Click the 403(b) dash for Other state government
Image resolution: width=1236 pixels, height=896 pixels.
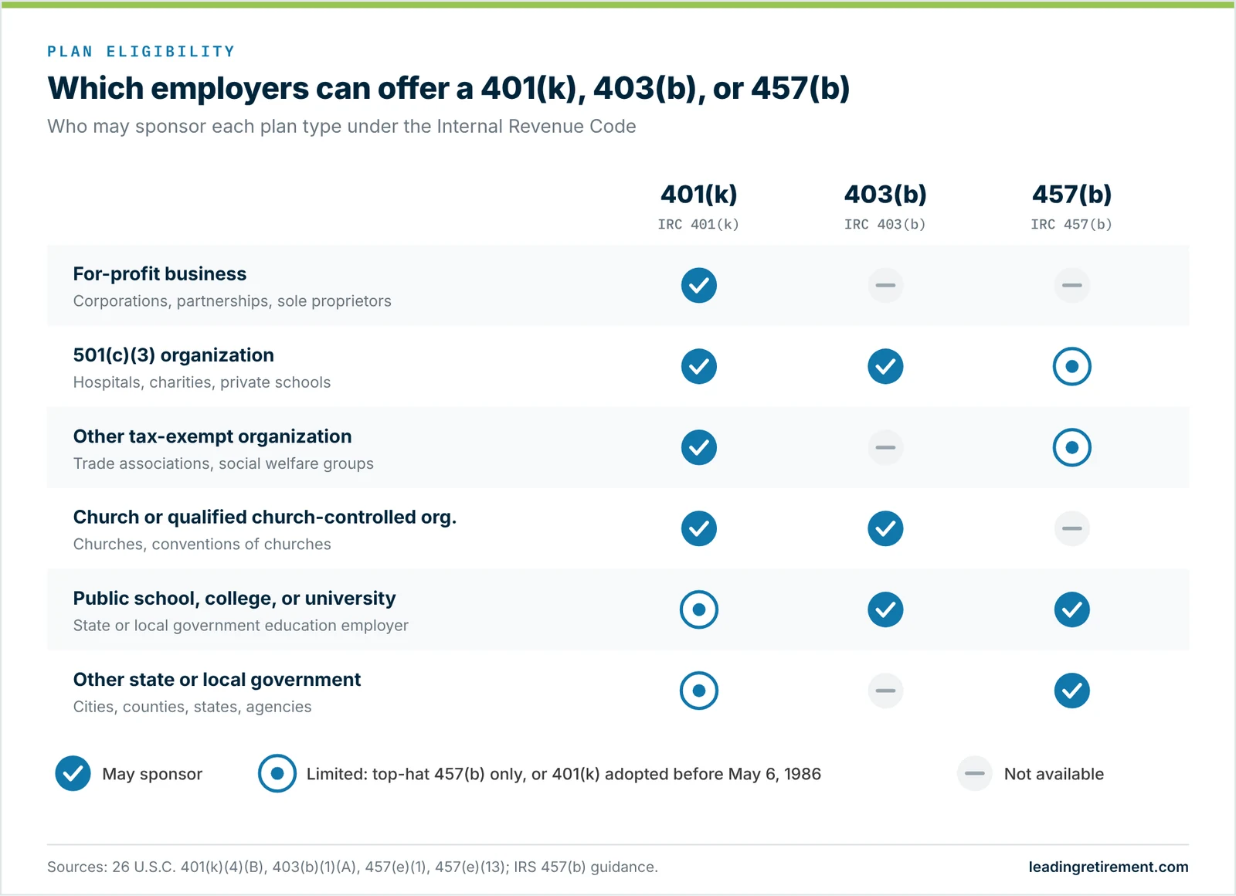(x=885, y=691)
